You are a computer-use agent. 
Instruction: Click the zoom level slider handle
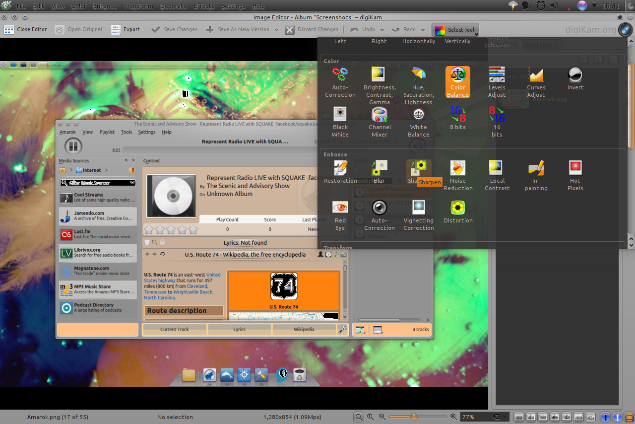tap(414, 417)
